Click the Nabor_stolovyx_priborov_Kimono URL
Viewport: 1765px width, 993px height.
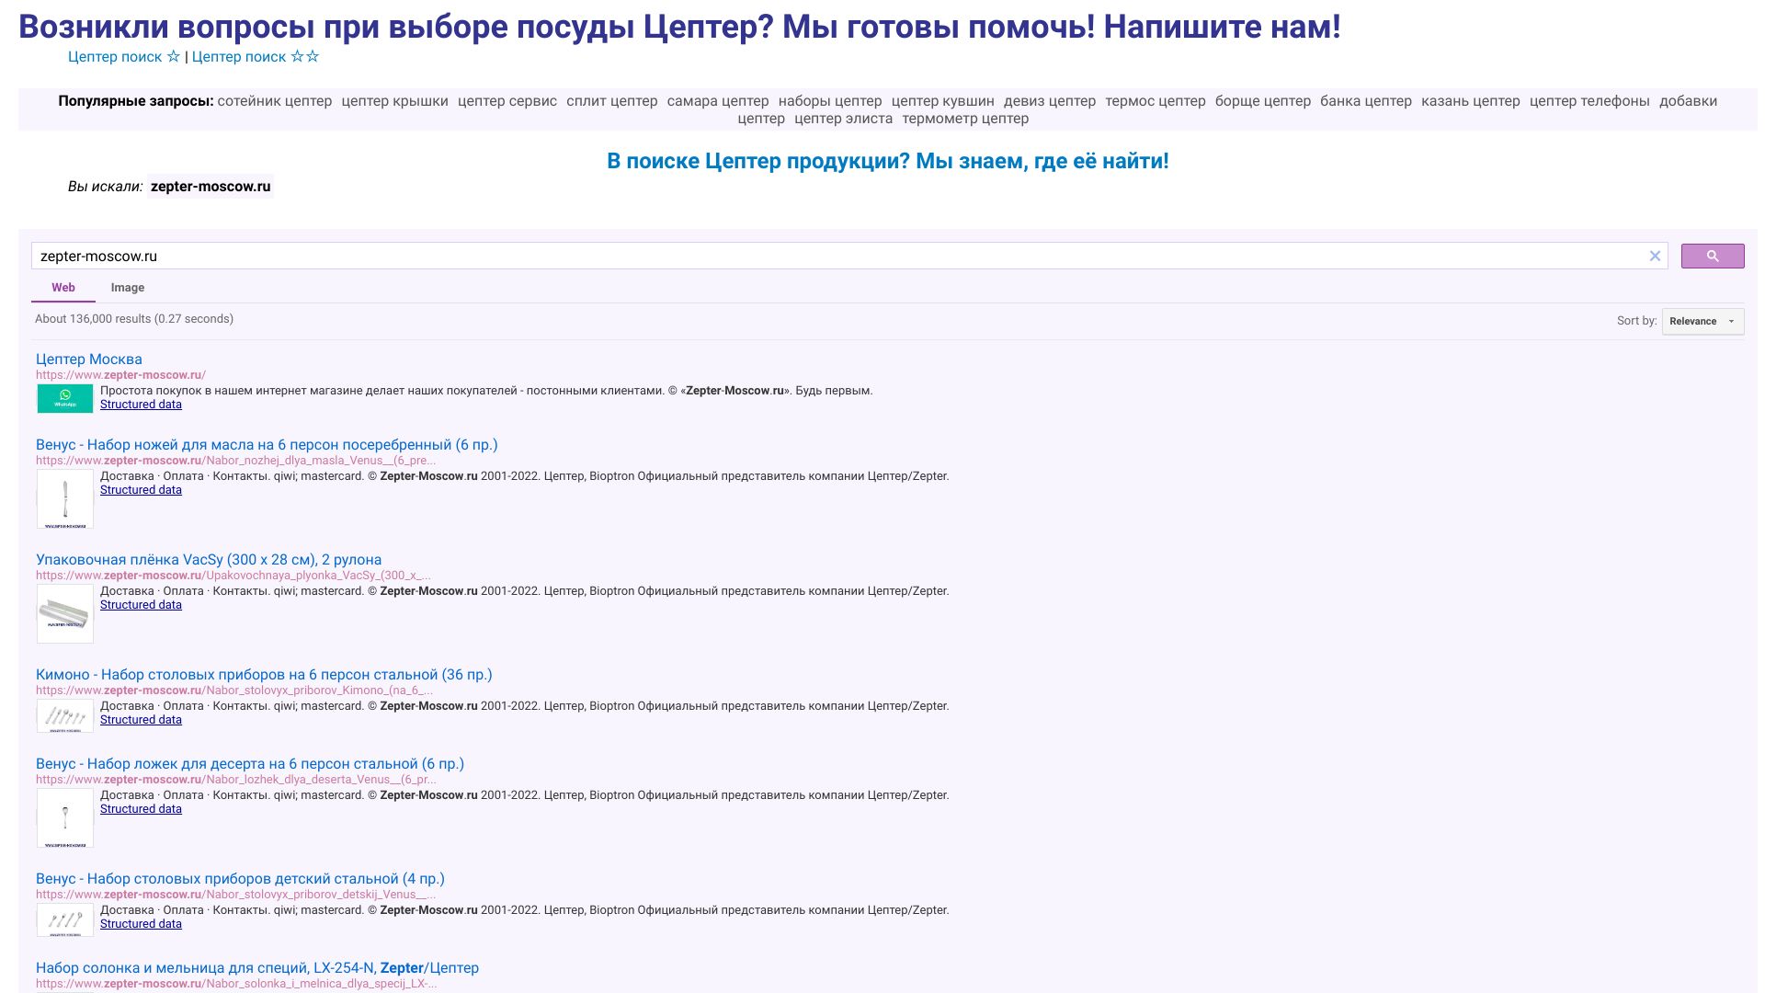pos(234,691)
